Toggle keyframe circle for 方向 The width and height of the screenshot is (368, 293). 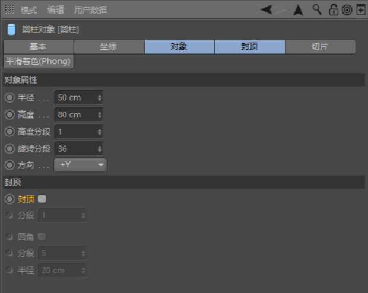click(x=10, y=165)
